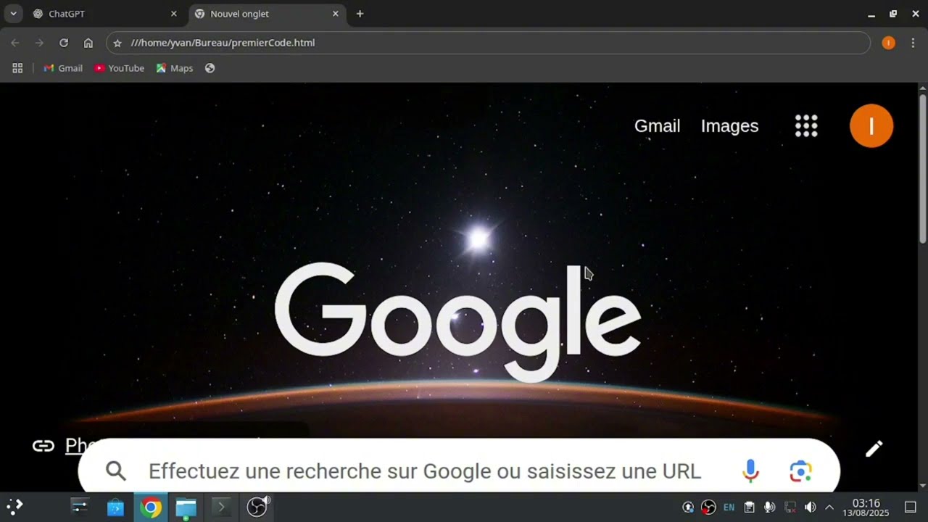This screenshot has height=522, width=928.
Task: Click the Google logo
Action: tap(457, 322)
